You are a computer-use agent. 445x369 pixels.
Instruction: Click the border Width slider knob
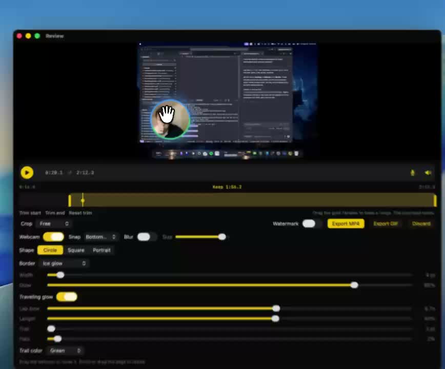(x=60, y=275)
